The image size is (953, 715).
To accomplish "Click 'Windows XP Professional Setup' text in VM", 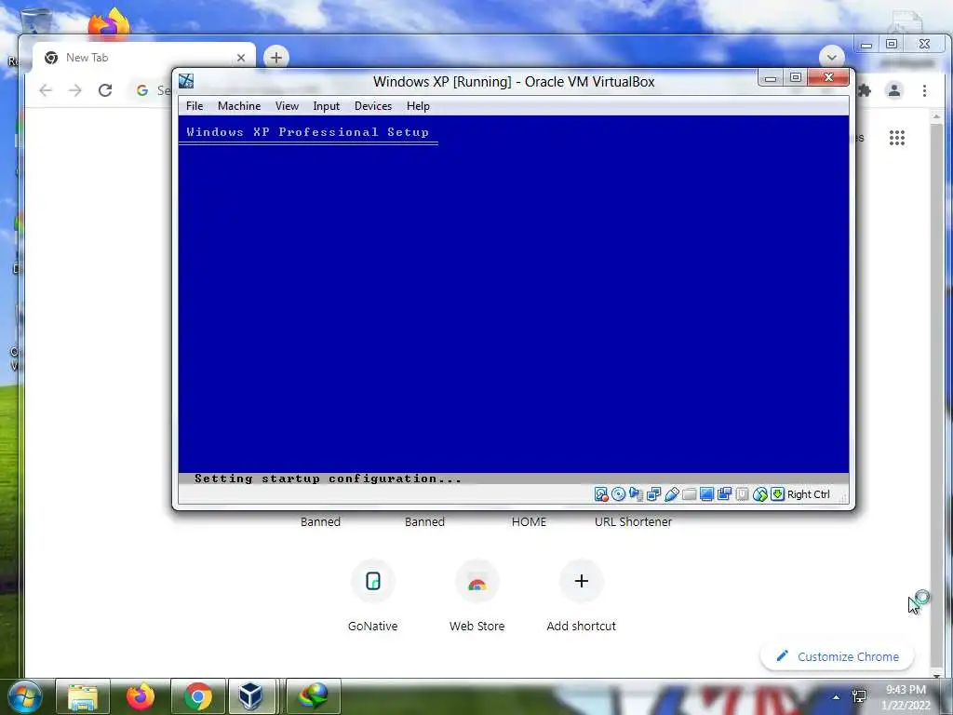I will (x=307, y=132).
